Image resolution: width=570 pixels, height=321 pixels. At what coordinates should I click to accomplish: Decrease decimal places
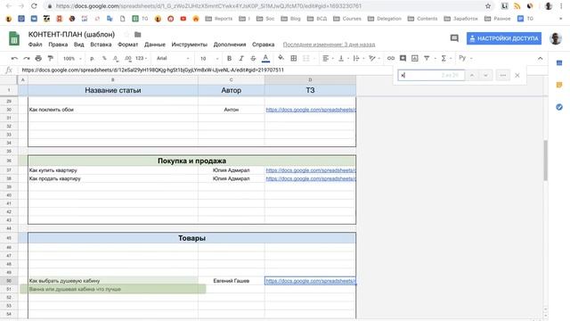pyautogui.click(x=116, y=58)
